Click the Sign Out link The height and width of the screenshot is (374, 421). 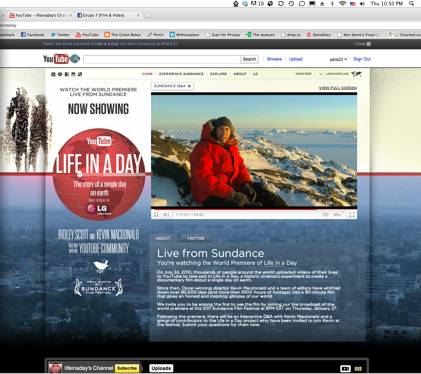[x=362, y=59]
